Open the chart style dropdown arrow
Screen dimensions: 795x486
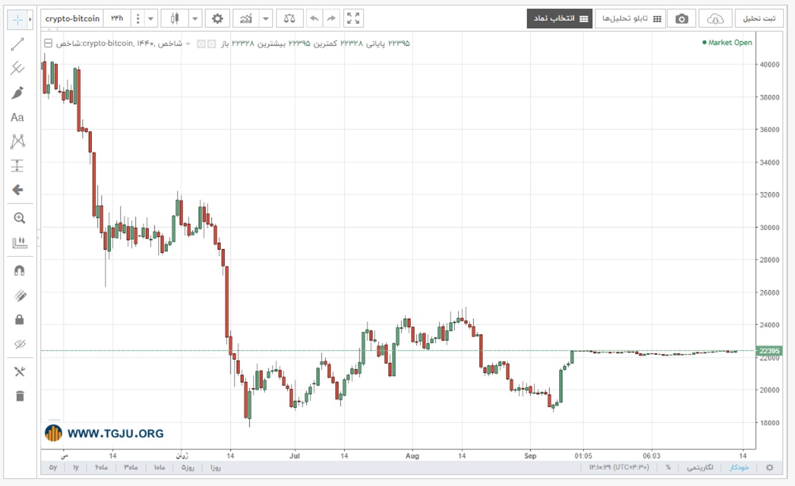[x=195, y=18]
